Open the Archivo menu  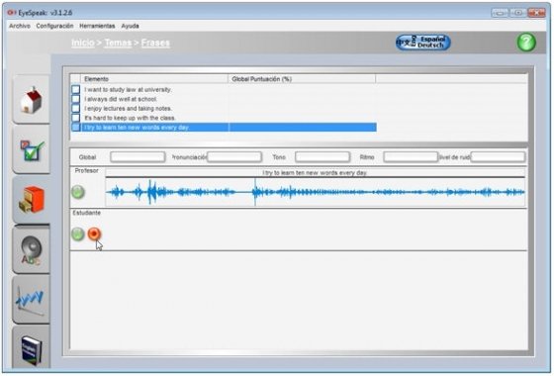pos(20,26)
